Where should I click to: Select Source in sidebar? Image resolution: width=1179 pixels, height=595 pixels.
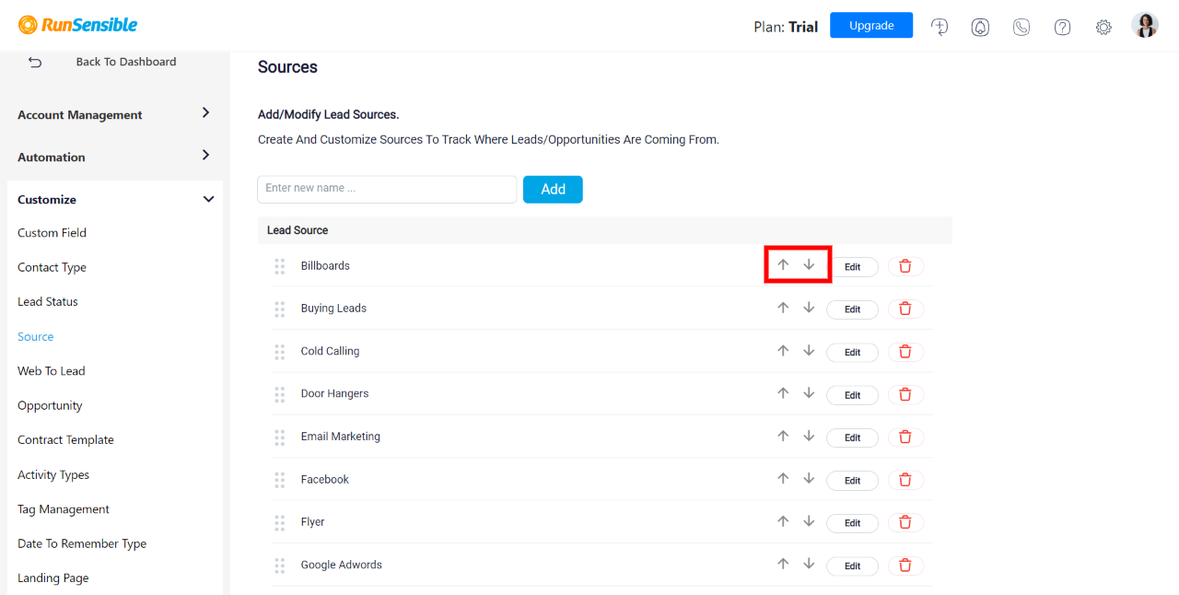pos(36,336)
